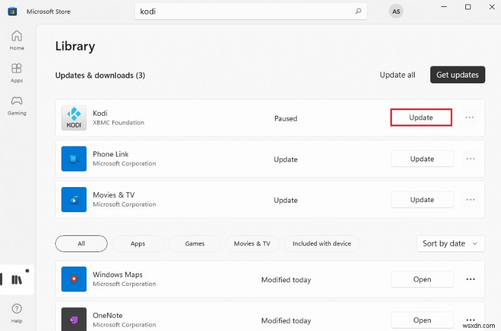Select the All filter tab

[81, 243]
